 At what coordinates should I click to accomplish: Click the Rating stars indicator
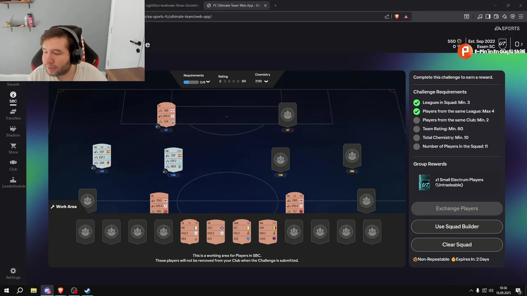coord(229,81)
